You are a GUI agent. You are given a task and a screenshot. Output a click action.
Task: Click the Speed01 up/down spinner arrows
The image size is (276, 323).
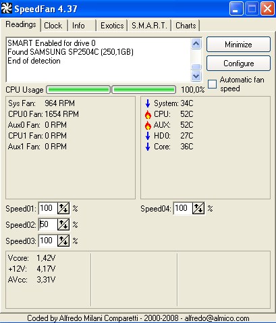coord(63,208)
